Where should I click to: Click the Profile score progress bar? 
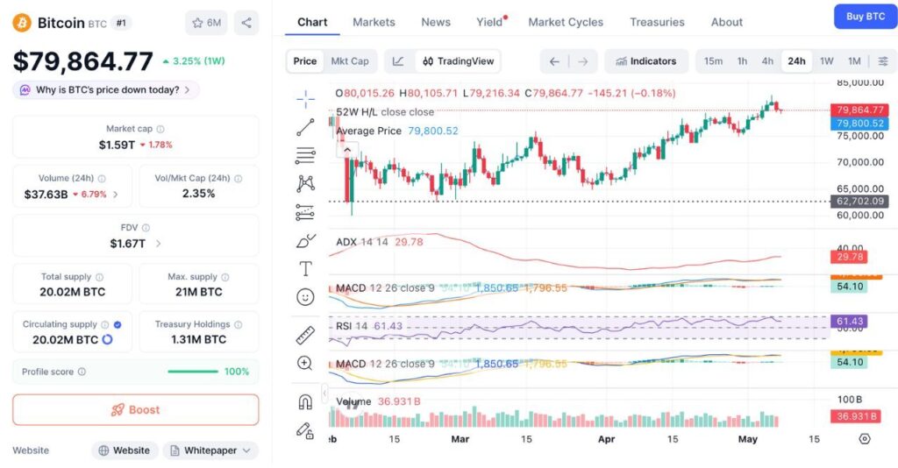193,372
